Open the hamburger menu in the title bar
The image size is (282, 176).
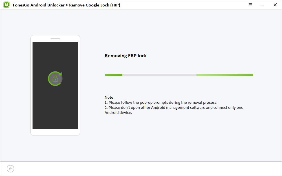coord(250,5)
